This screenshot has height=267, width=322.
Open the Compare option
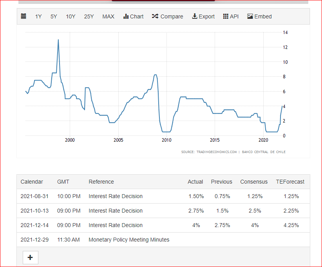167,16
